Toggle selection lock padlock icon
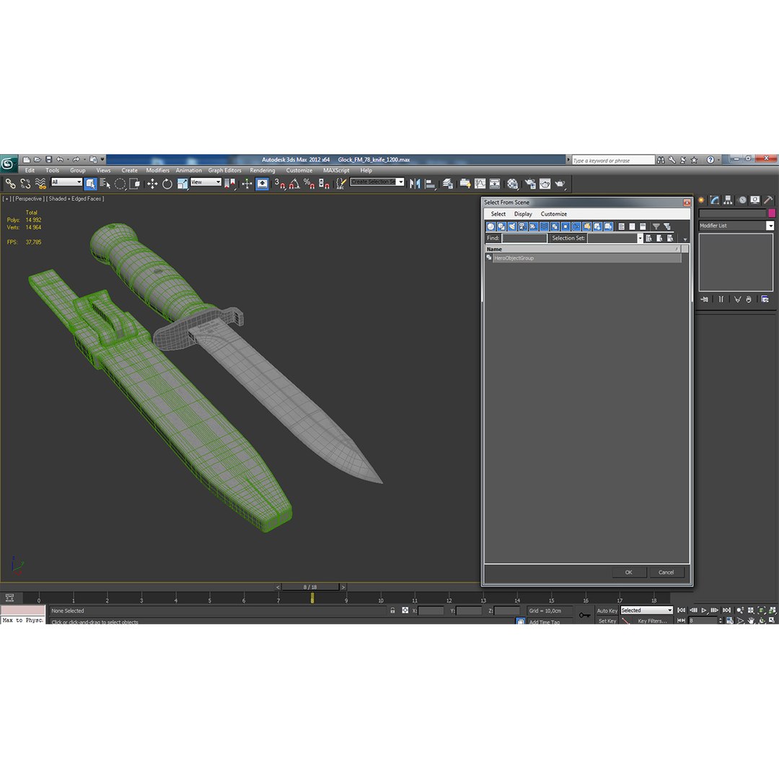The image size is (779, 779). (392, 611)
